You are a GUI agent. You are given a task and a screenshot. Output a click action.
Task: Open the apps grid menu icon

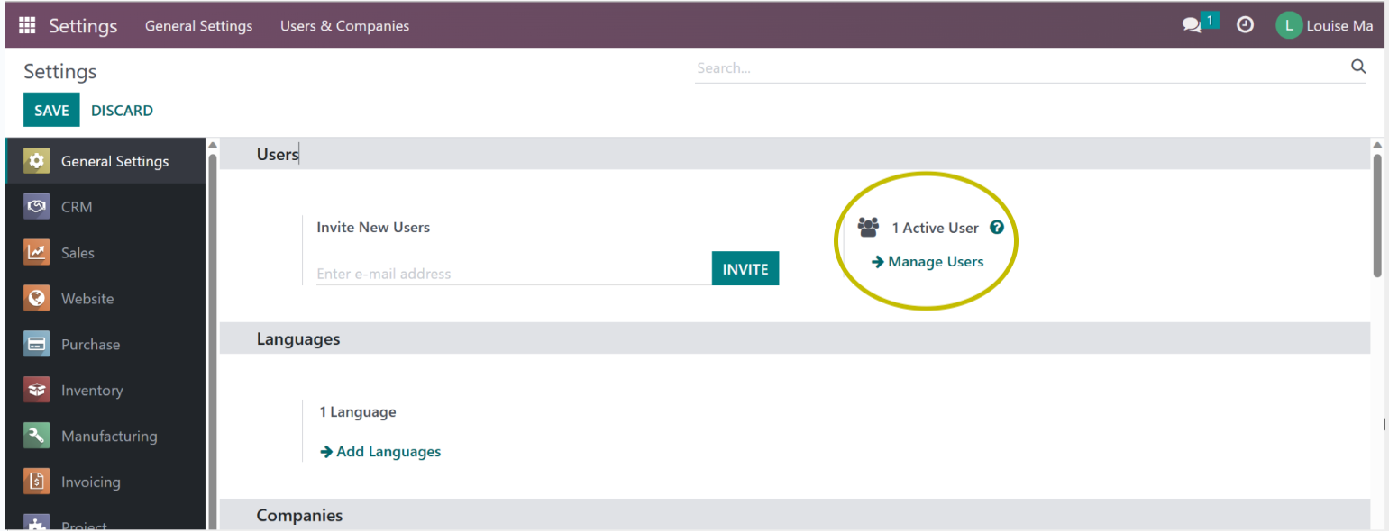pos(27,26)
